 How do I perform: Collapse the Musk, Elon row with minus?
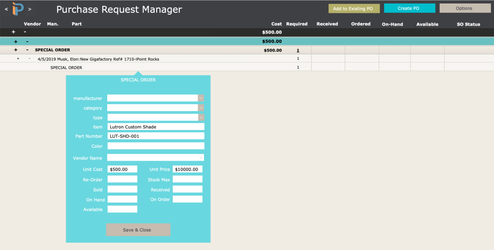[x=30, y=59]
